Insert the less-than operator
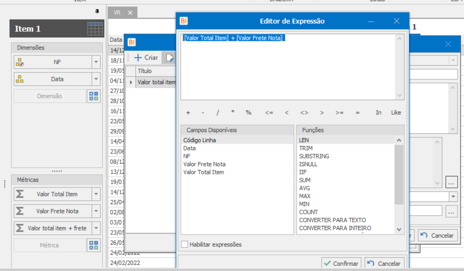This screenshot has height=271, width=464. tap(287, 112)
